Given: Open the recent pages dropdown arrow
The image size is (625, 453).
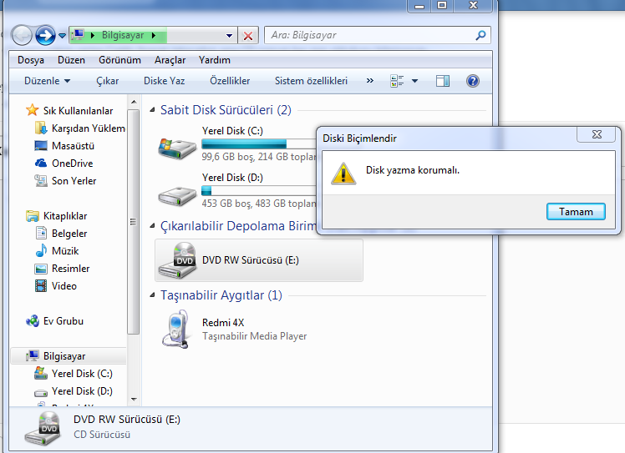Looking at the screenshot, I should pos(62,36).
